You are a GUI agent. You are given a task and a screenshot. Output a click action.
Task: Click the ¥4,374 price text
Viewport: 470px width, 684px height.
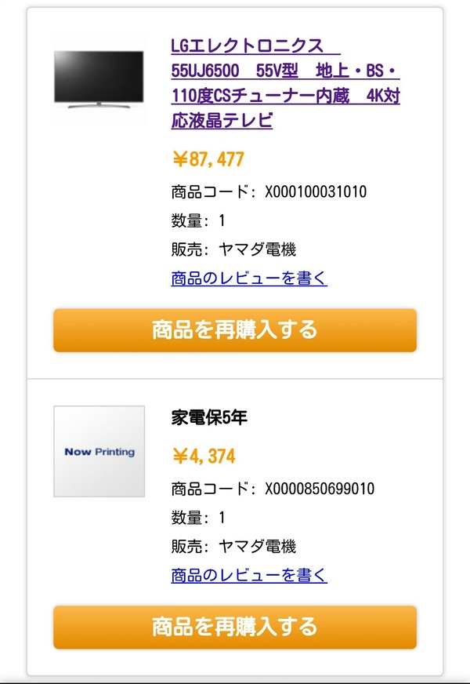(x=204, y=457)
